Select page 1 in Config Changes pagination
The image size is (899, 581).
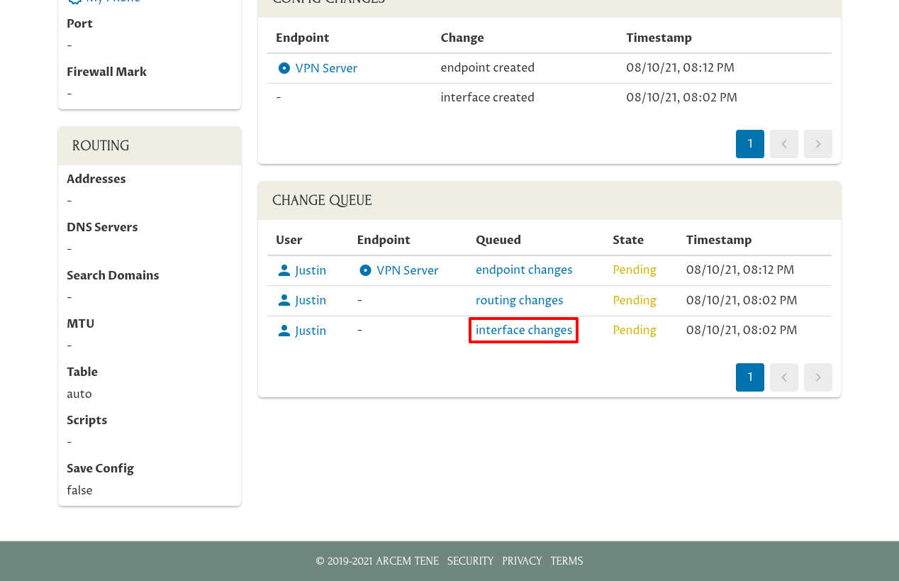point(750,144)
